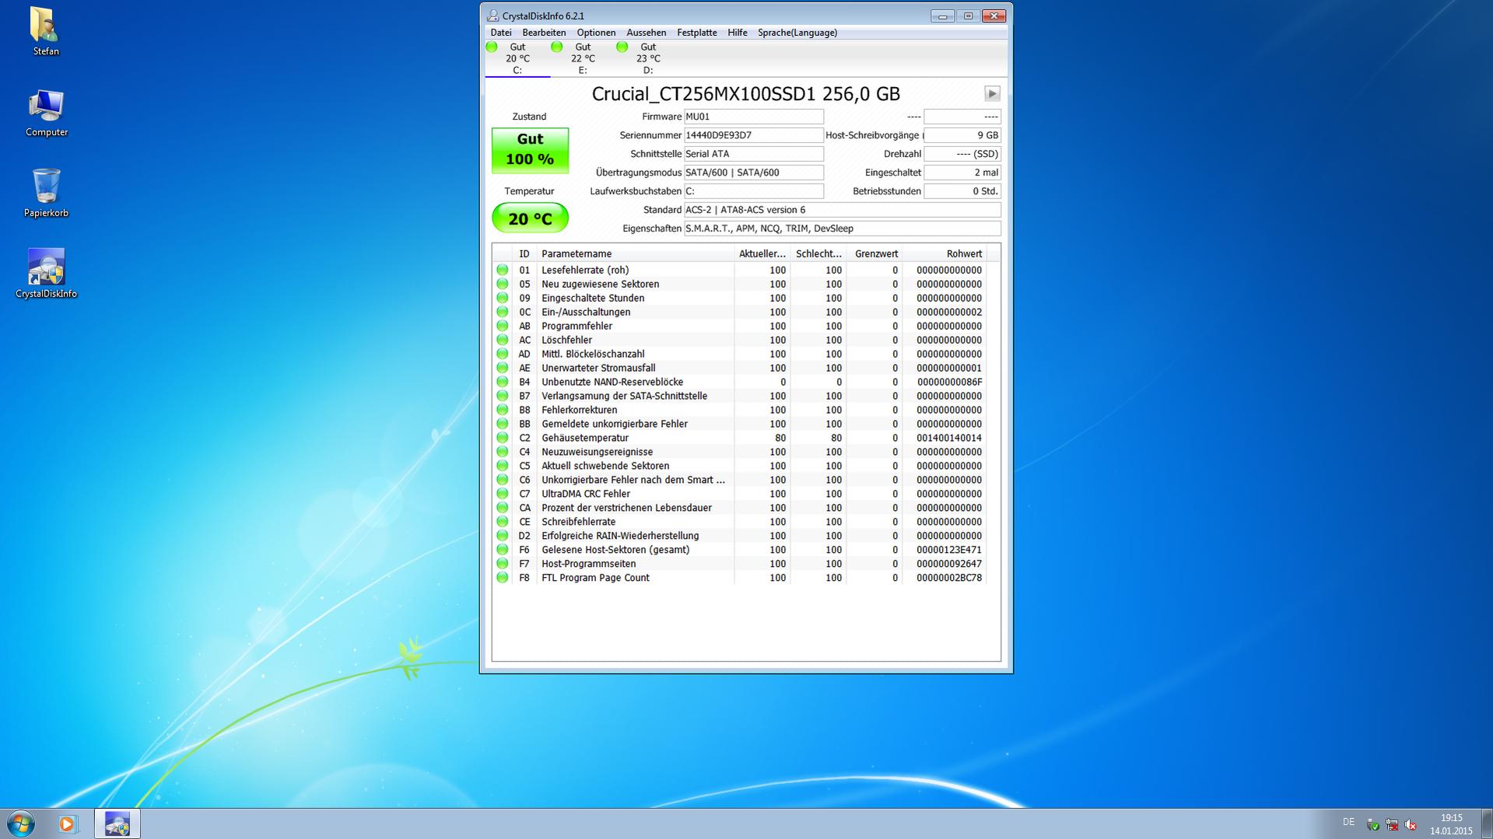Select the Gelesene Host-Sektoren (gesamt) row
The width and height of the screenshot is (1493, 839).
pyautogui.click(x=739, y=550)
